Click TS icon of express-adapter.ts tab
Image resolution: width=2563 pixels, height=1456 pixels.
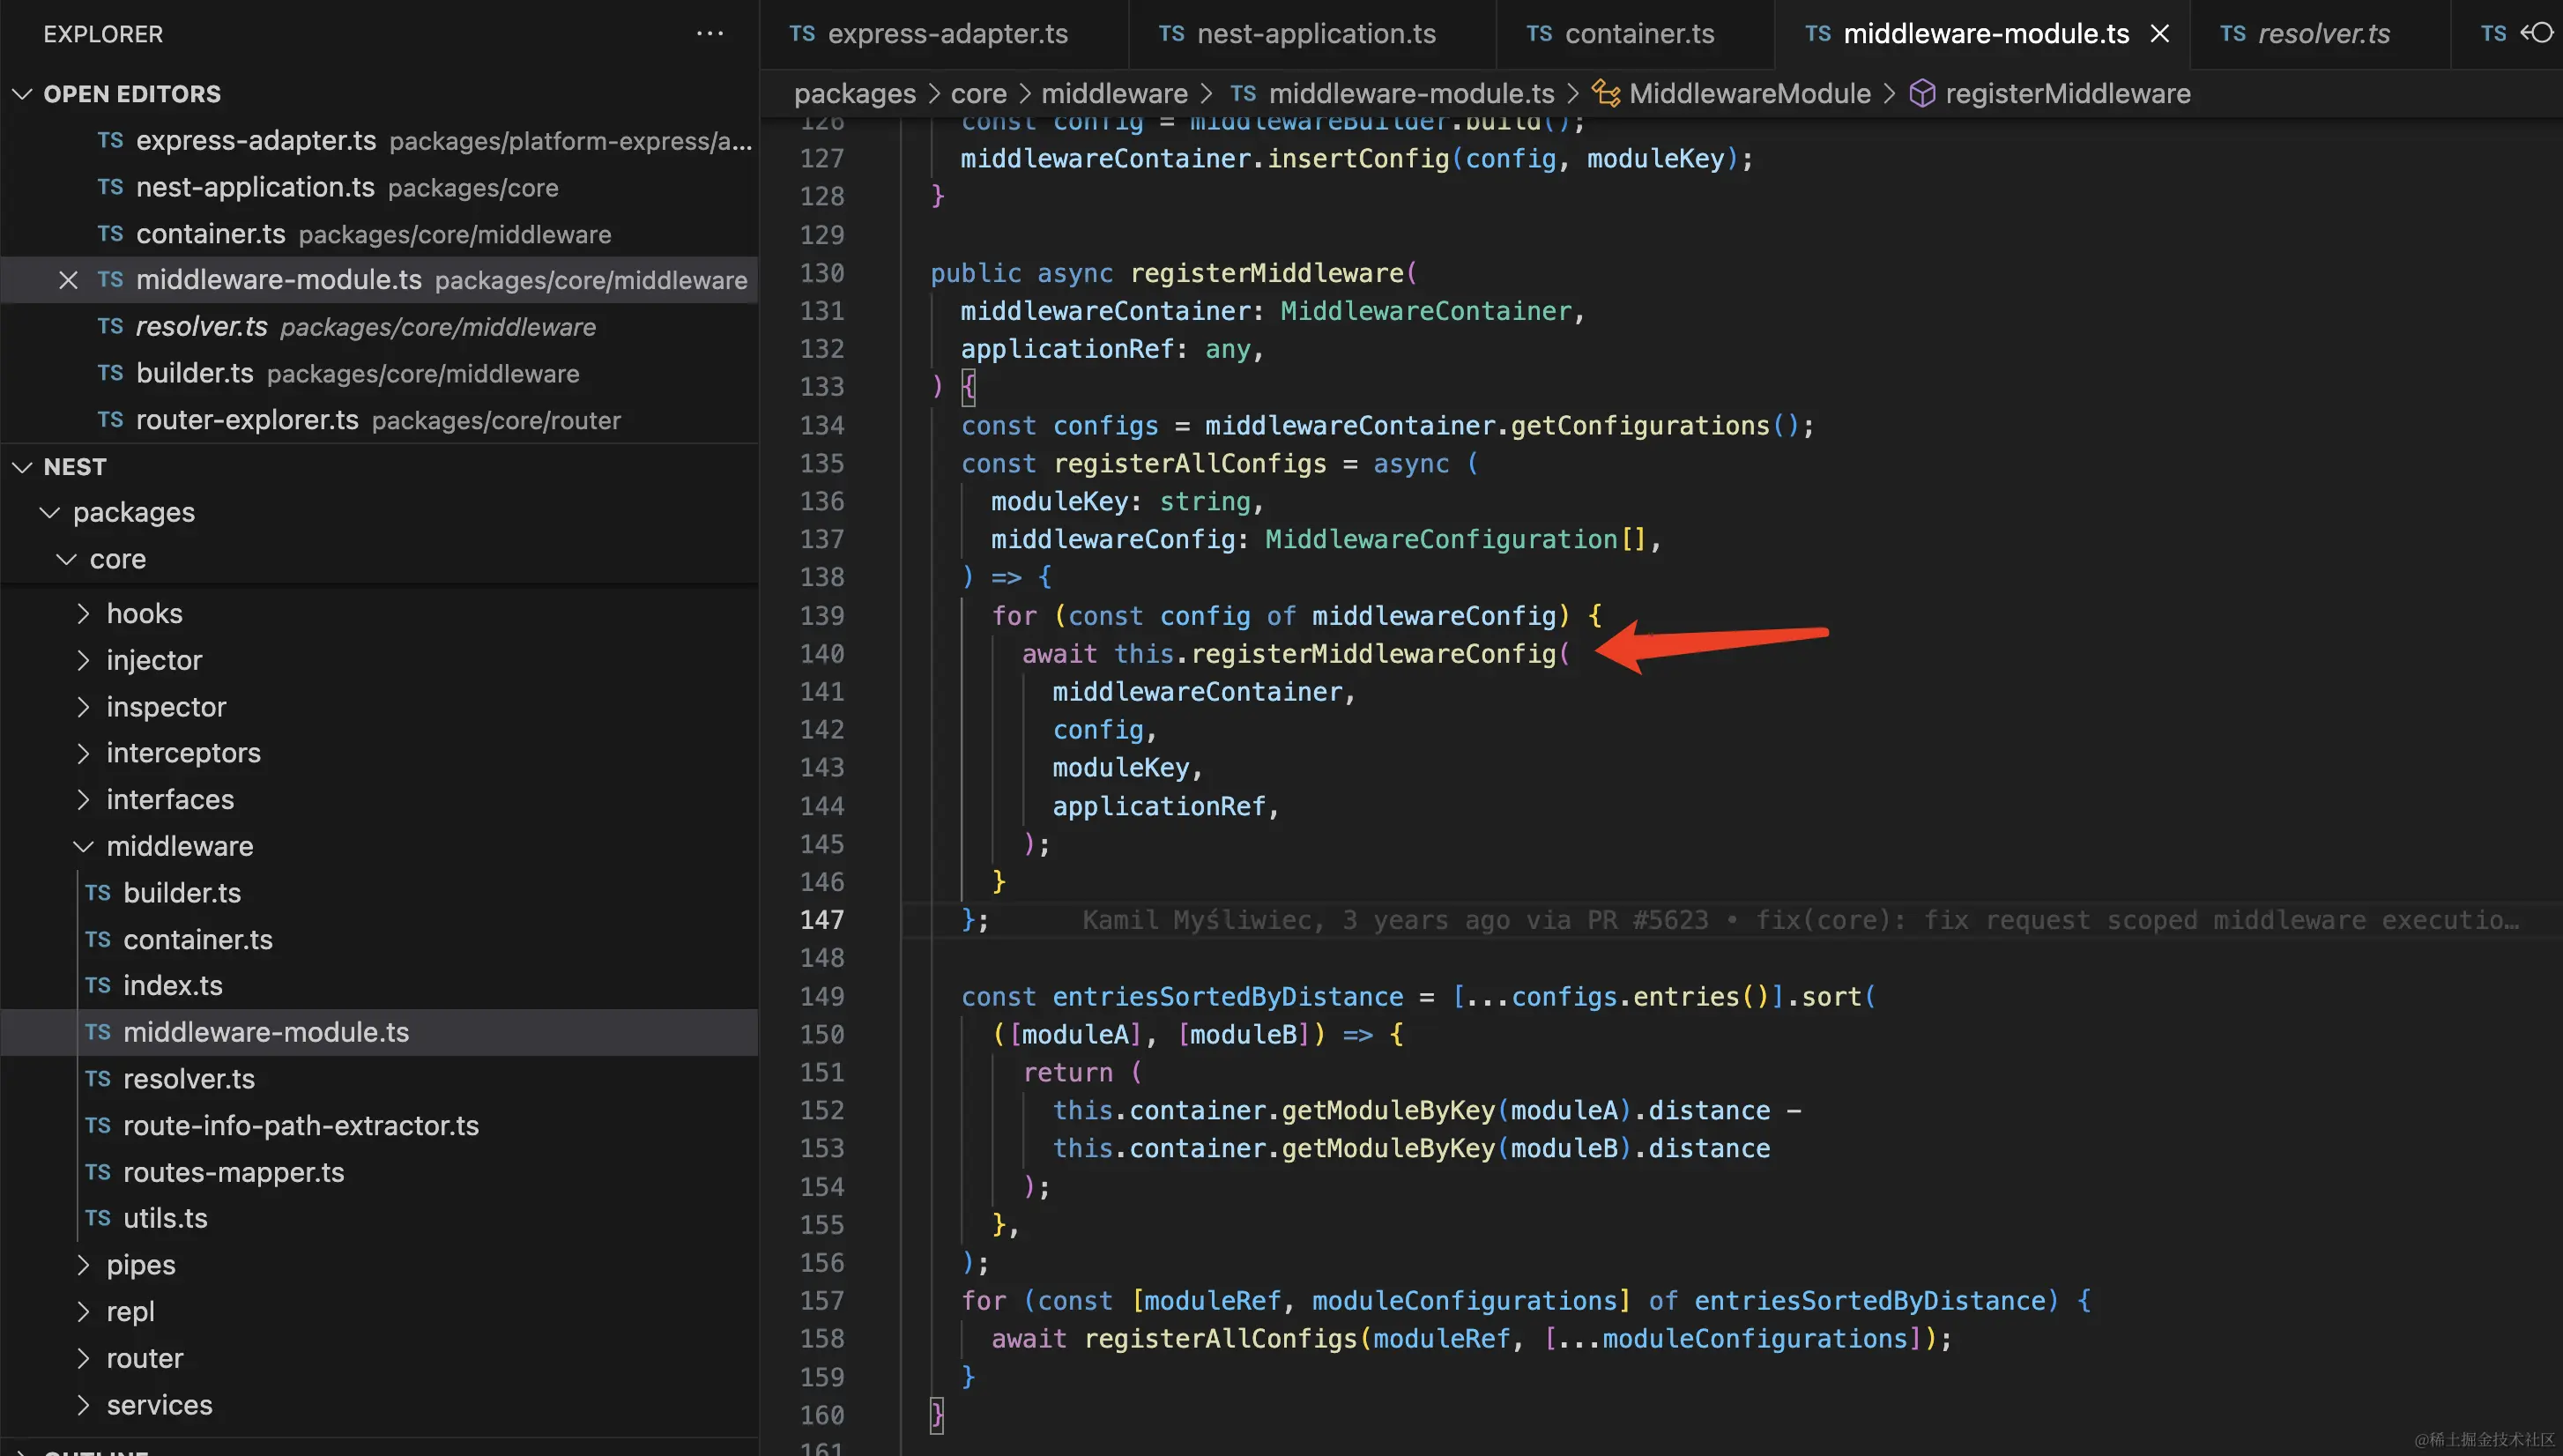(x=802, y=33)
